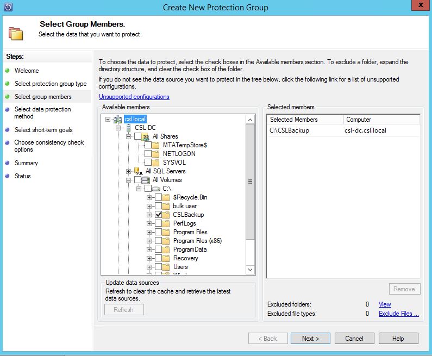Go to the Welcome step

(x=27, y=71)
